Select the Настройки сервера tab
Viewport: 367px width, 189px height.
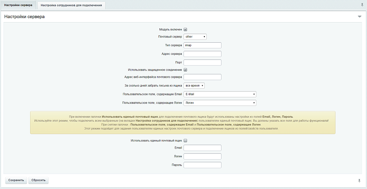coord(18,5)
